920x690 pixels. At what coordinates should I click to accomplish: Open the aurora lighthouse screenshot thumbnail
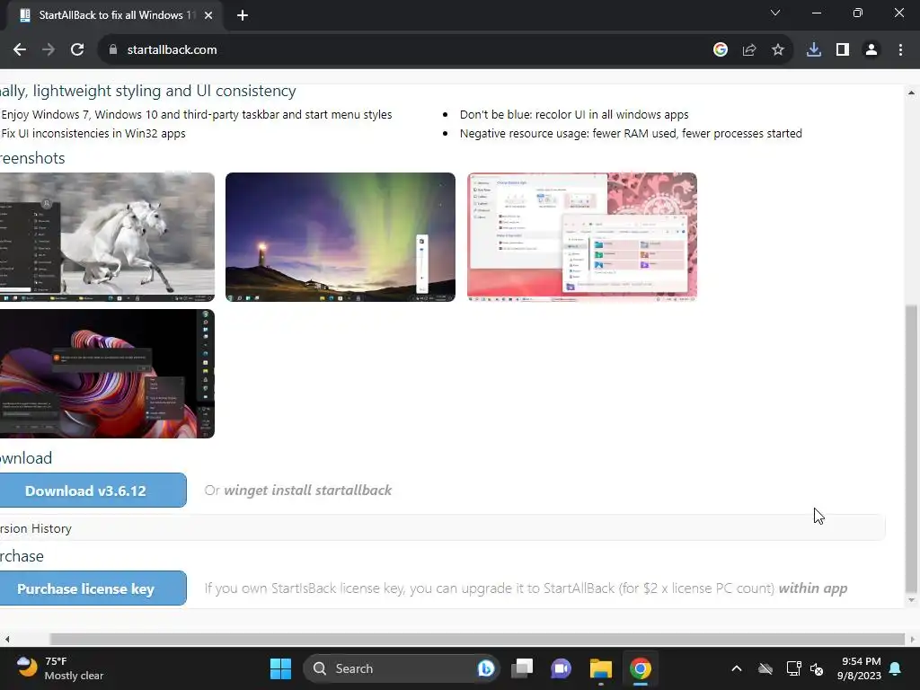[x=341, y=237]
